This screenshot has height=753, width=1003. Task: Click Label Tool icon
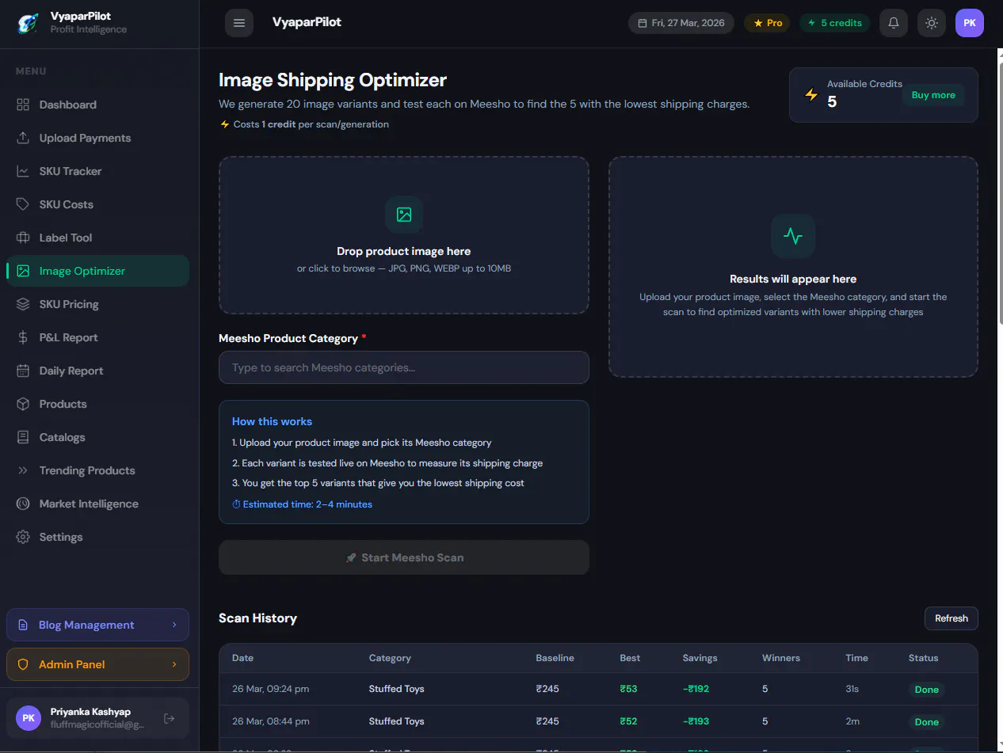23,238
